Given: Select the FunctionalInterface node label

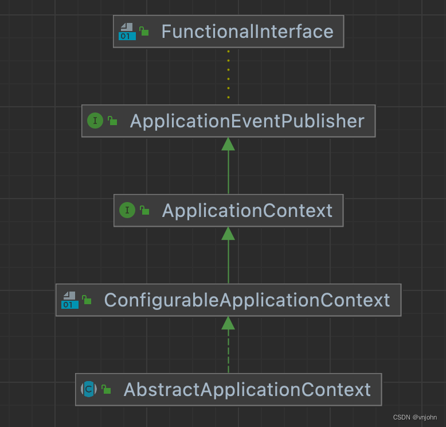Looking at the screenshot, I should 247,32.
